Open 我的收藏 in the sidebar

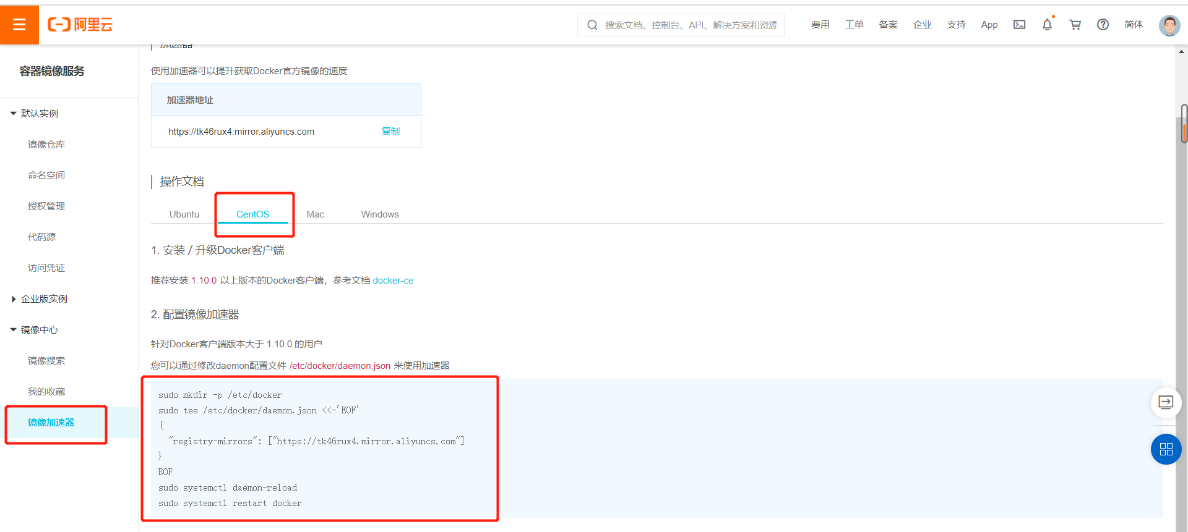pyautogui.click(x=46, y=391)
